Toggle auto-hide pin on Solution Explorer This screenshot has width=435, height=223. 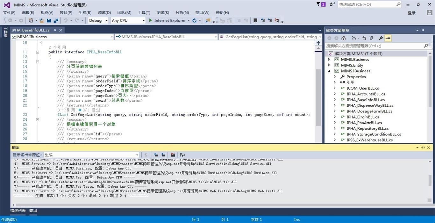coord(423,30)
